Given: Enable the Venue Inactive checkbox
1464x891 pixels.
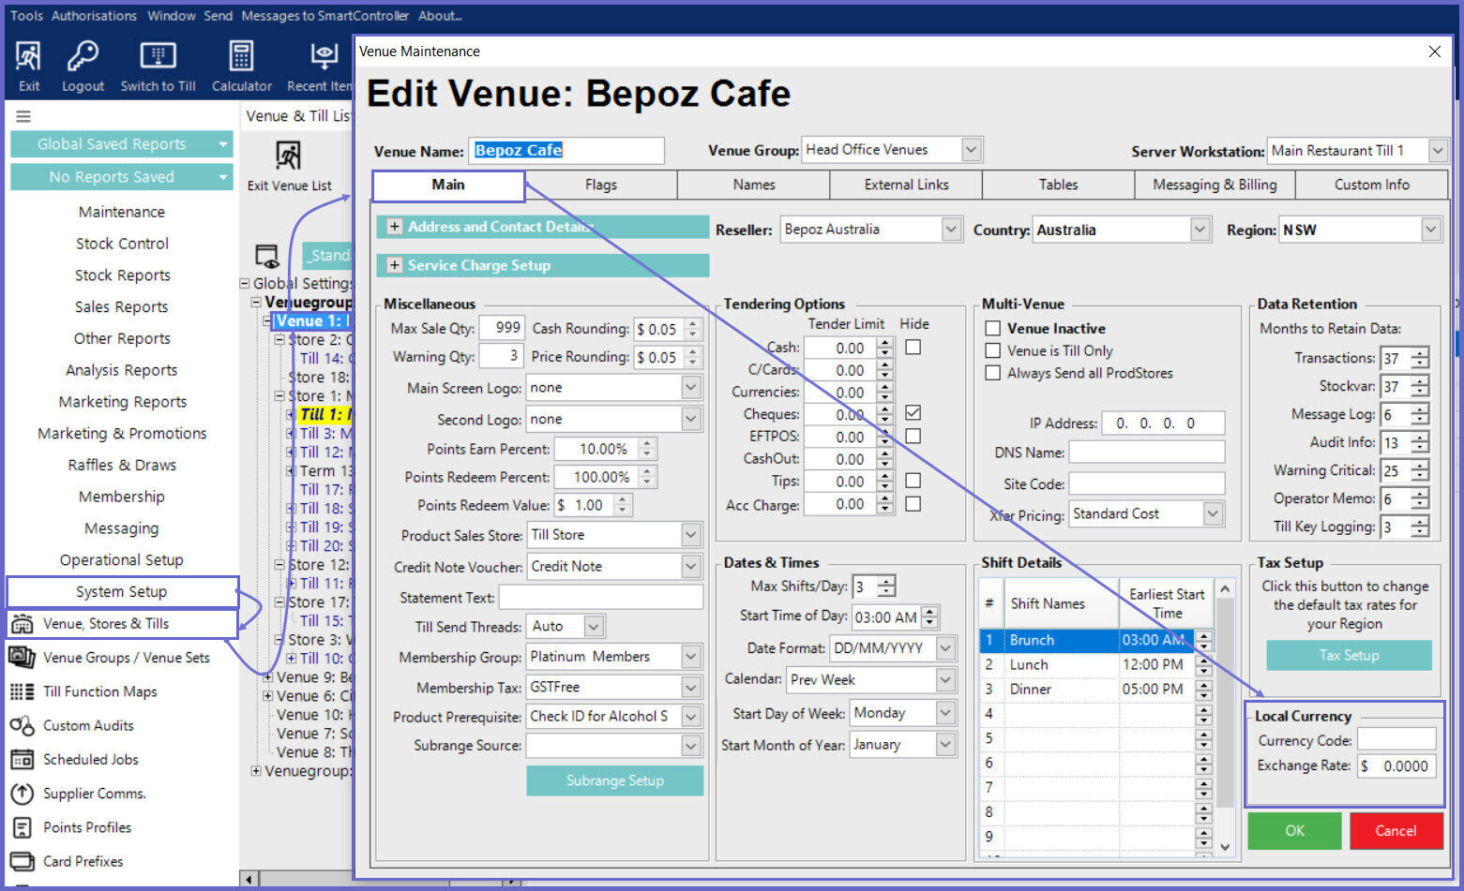Looking at the screenshot, I should [992, 329].
